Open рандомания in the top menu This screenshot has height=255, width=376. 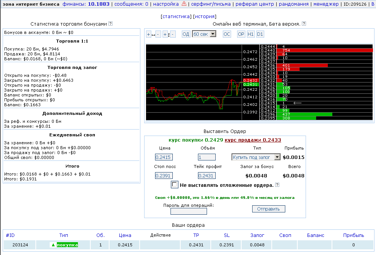(294, 4)
